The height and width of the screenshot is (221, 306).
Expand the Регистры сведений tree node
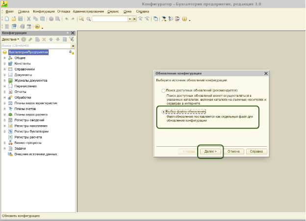tap(5, 120)
